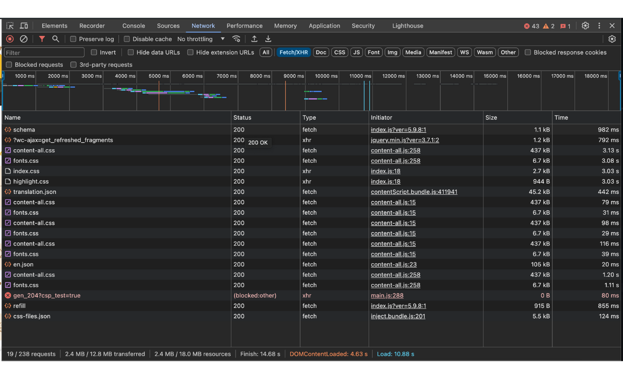Check Hide data URLs

130,52
